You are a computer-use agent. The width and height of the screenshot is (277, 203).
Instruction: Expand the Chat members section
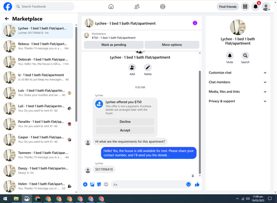[x=238, y=82]
